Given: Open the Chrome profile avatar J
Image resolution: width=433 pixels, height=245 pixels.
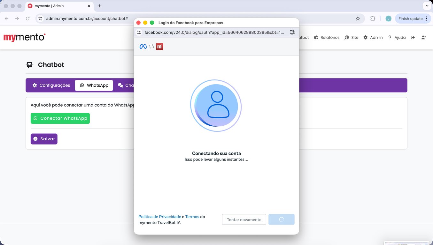Looking at the screenshot, I should coord(388,19).
